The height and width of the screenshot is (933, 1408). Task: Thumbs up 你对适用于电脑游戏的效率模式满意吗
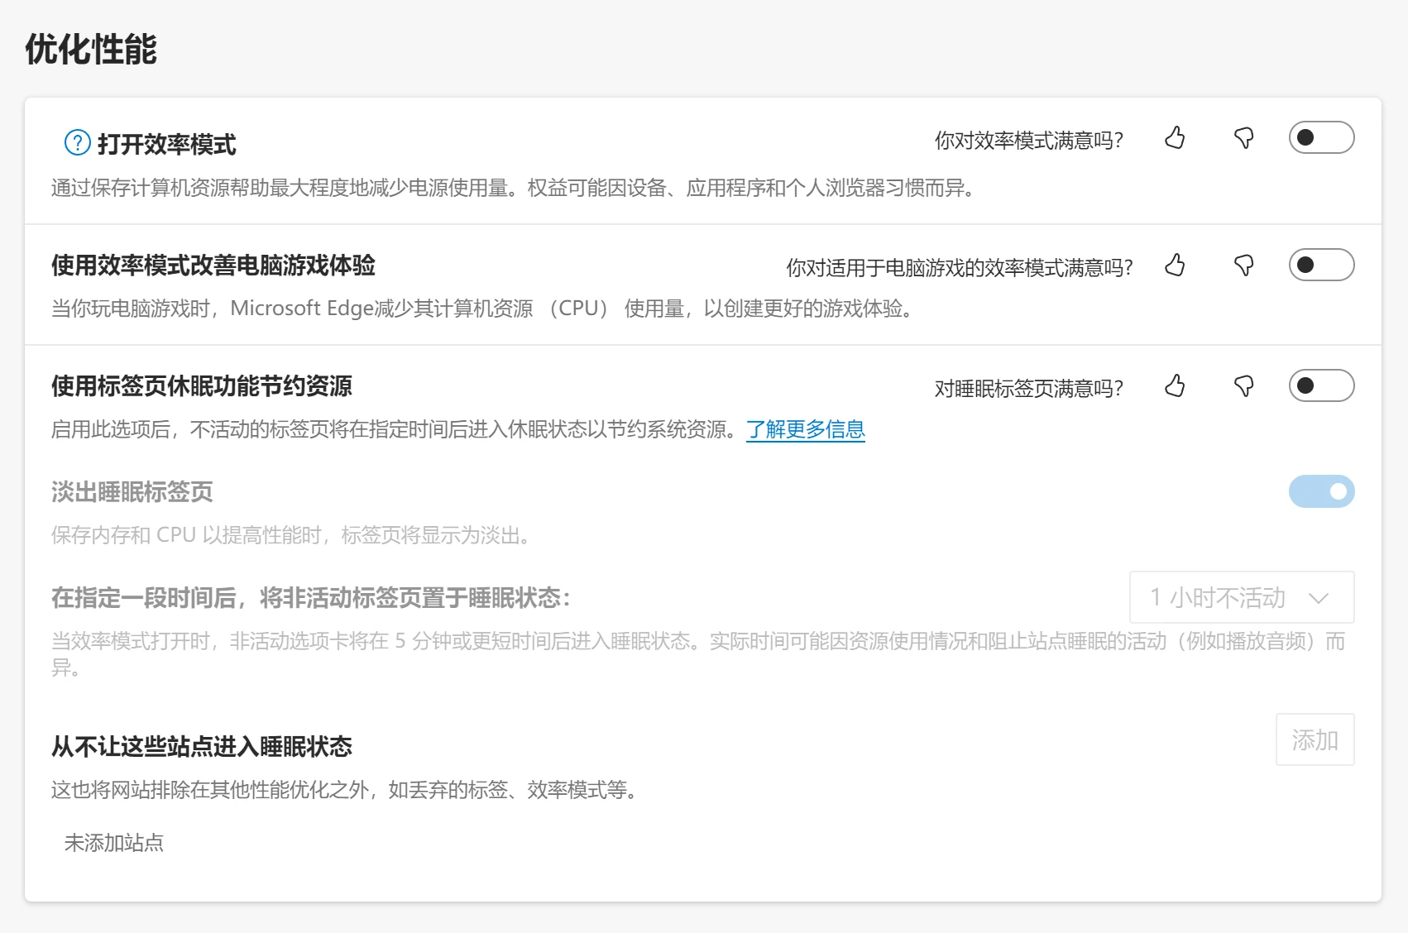(x=1175, y=266)
